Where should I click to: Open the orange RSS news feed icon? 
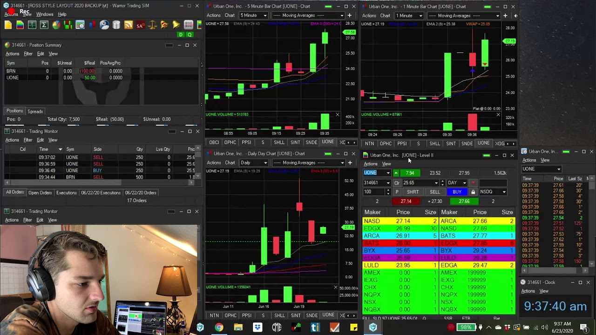[129, 25]
